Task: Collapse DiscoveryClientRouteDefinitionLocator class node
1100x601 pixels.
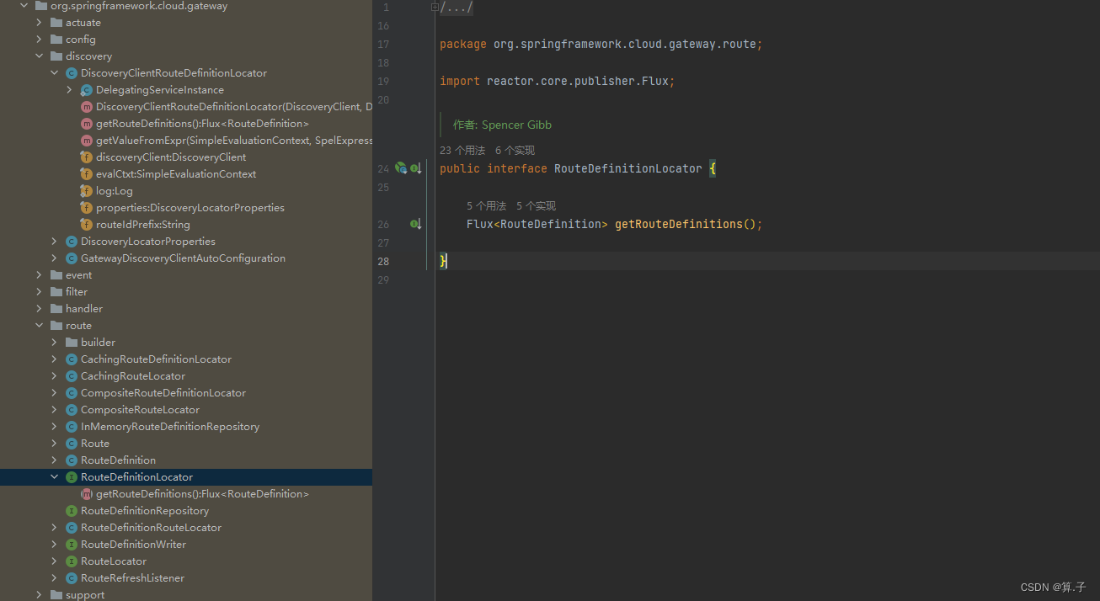Action: point(54,73)
